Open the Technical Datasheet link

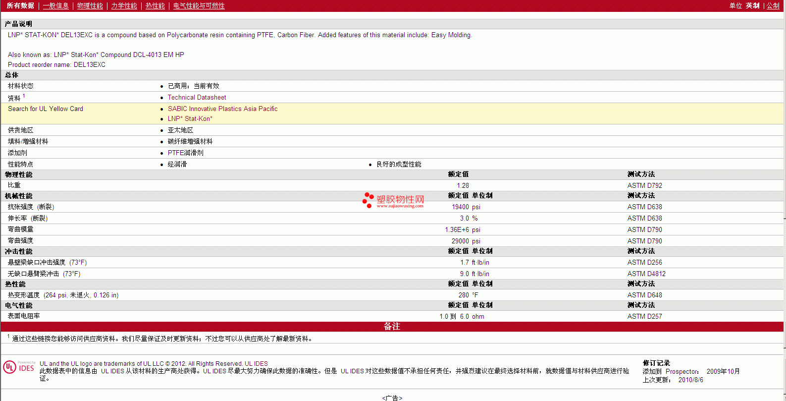pyautogui.click(x=197, y=98)
